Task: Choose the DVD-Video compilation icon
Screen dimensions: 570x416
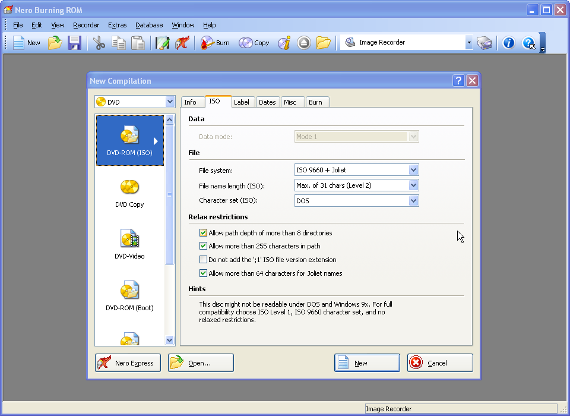Action: pyautogui.click(x=129, y=245)
